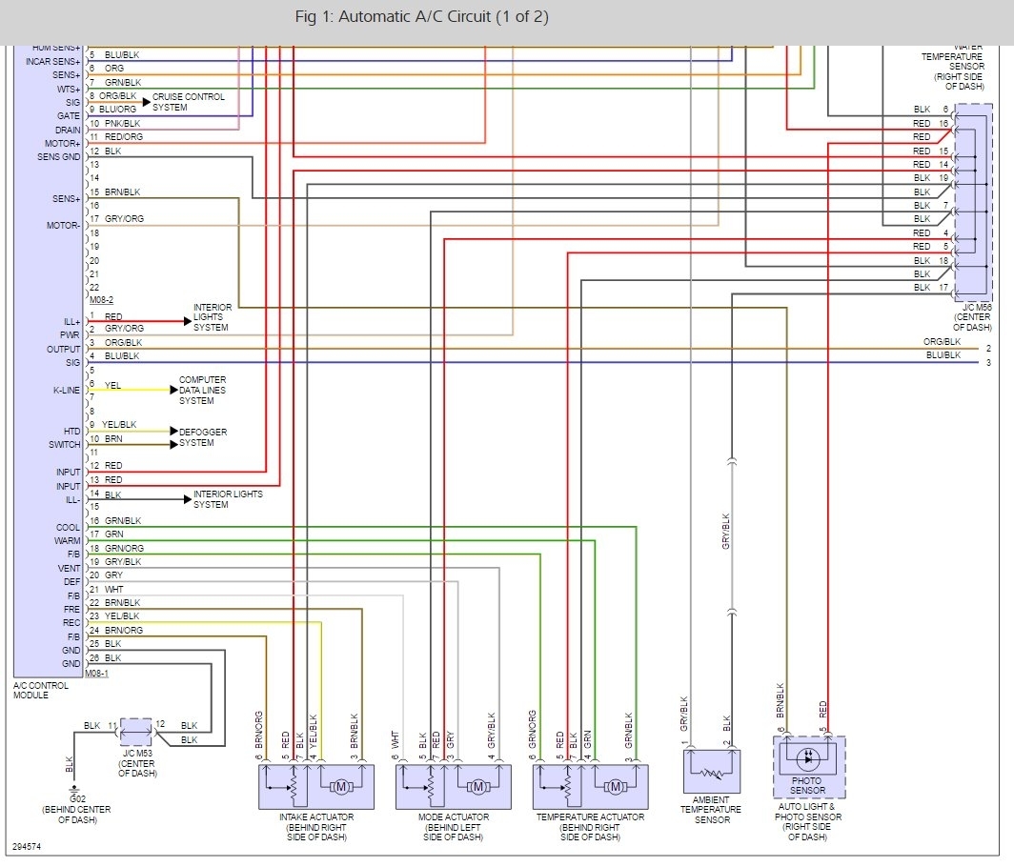Select the yellow K-LINE wire label YEL
Image resolution: width=1014 pixels, height=867 pixels.
112,385
